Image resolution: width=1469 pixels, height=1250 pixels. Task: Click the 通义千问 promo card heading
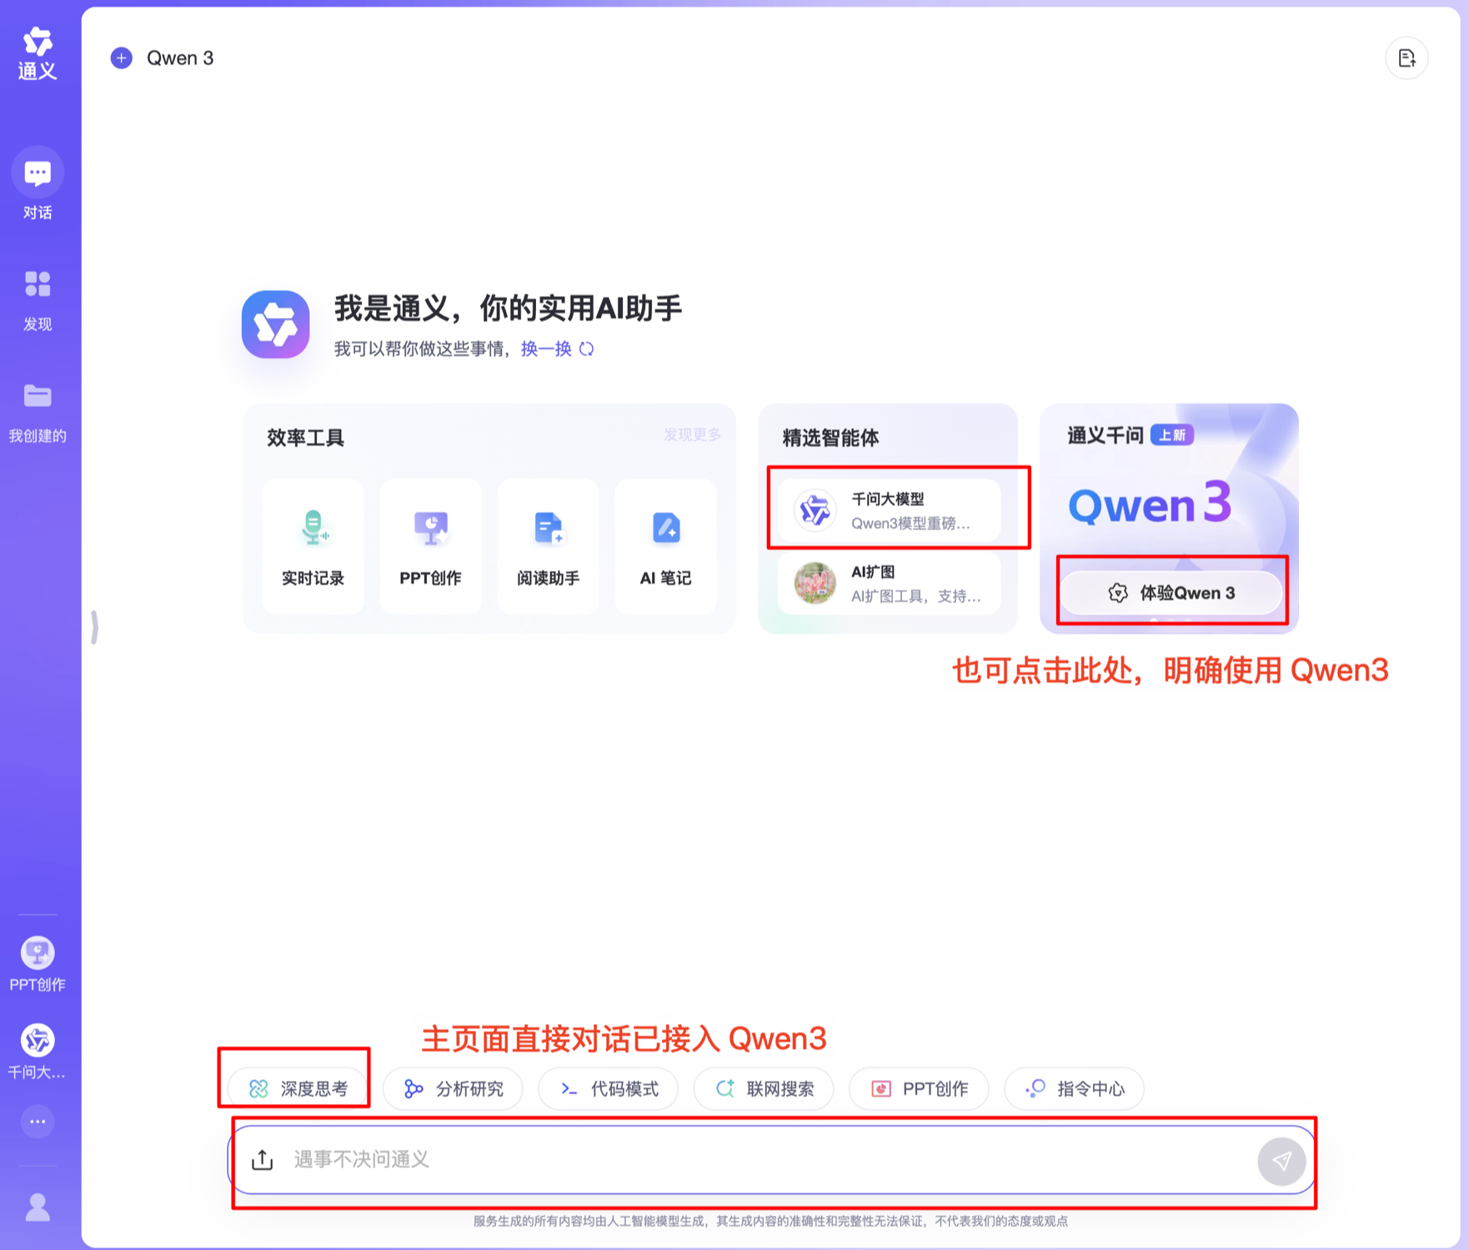(x=1105, y=435)
